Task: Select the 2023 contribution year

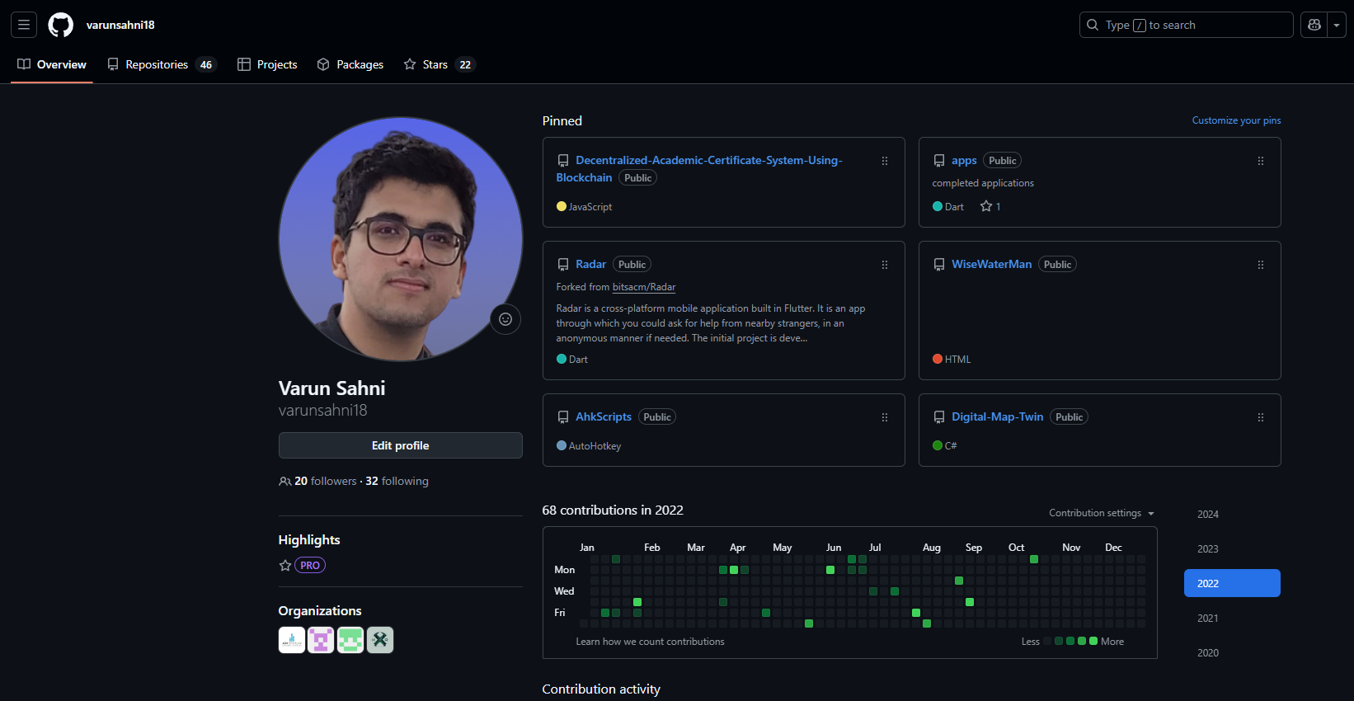Action: click(1208, 549)
